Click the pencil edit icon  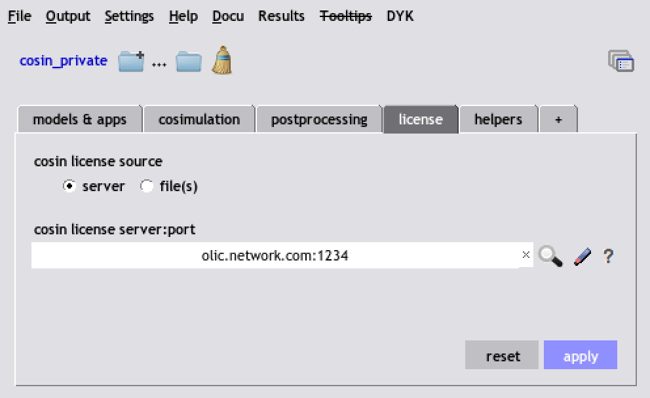point(583,257)
